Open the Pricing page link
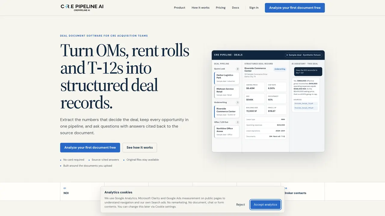Screen dimensions: 385x216 click(220, 8)
